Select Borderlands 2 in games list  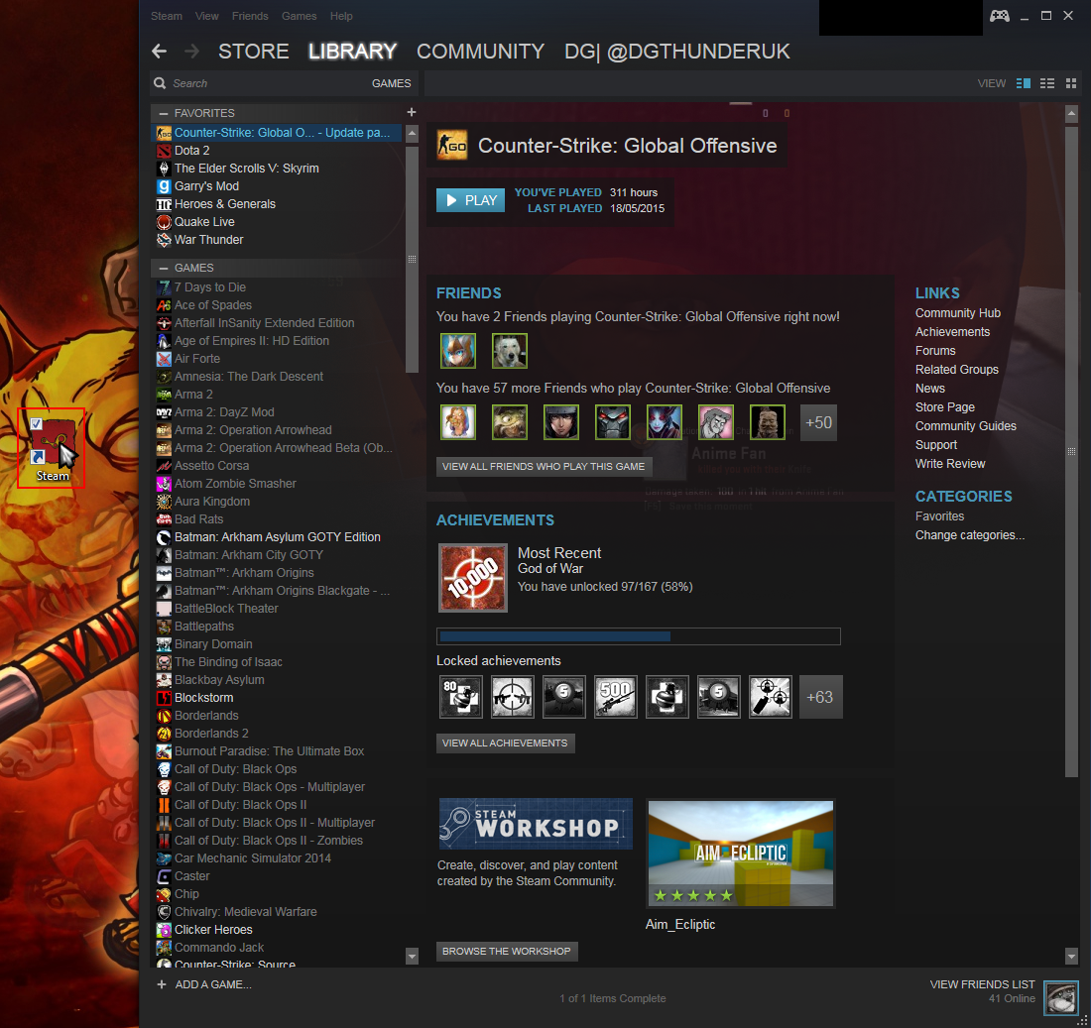point(211,734)
